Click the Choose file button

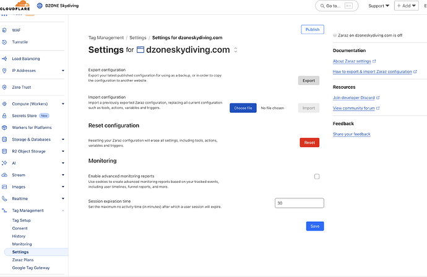click(243, 108)
